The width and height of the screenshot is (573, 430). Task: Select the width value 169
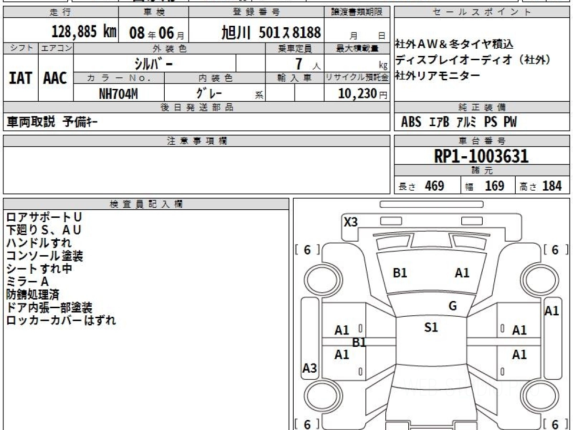click(495, 186)
